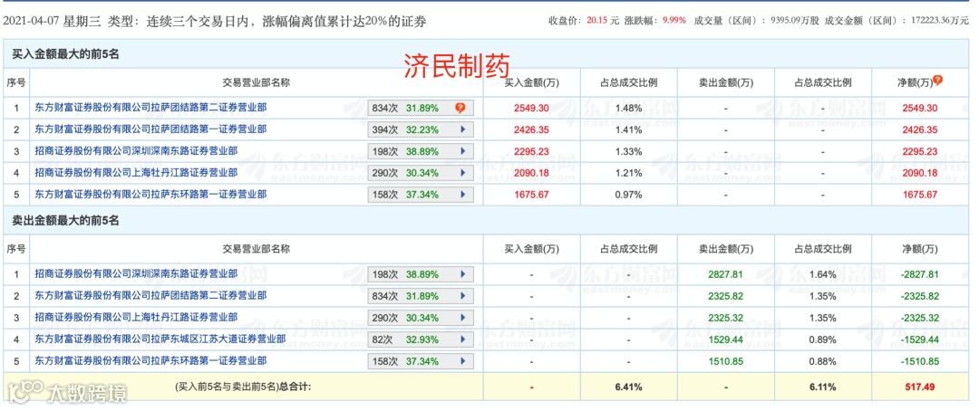979x411 pixels.
Task: Click the (买入前5名与卖出前5名)总合计 label
Action: click(243, 387)
